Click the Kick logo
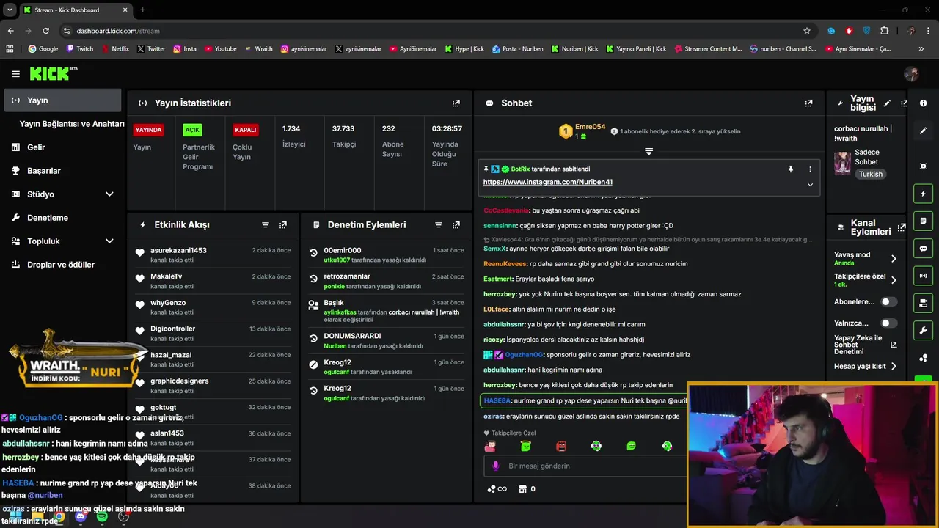 53,73
